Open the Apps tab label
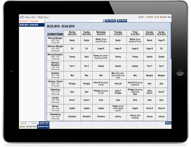191x148 pixels. point(24,126)
